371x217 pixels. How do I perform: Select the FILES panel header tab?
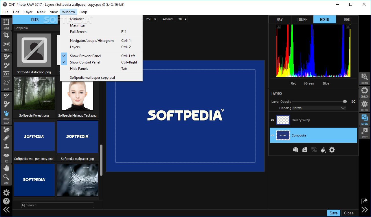(35, 20)
